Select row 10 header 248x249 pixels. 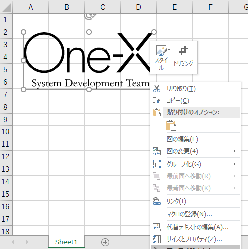click(x=6, y=132)
